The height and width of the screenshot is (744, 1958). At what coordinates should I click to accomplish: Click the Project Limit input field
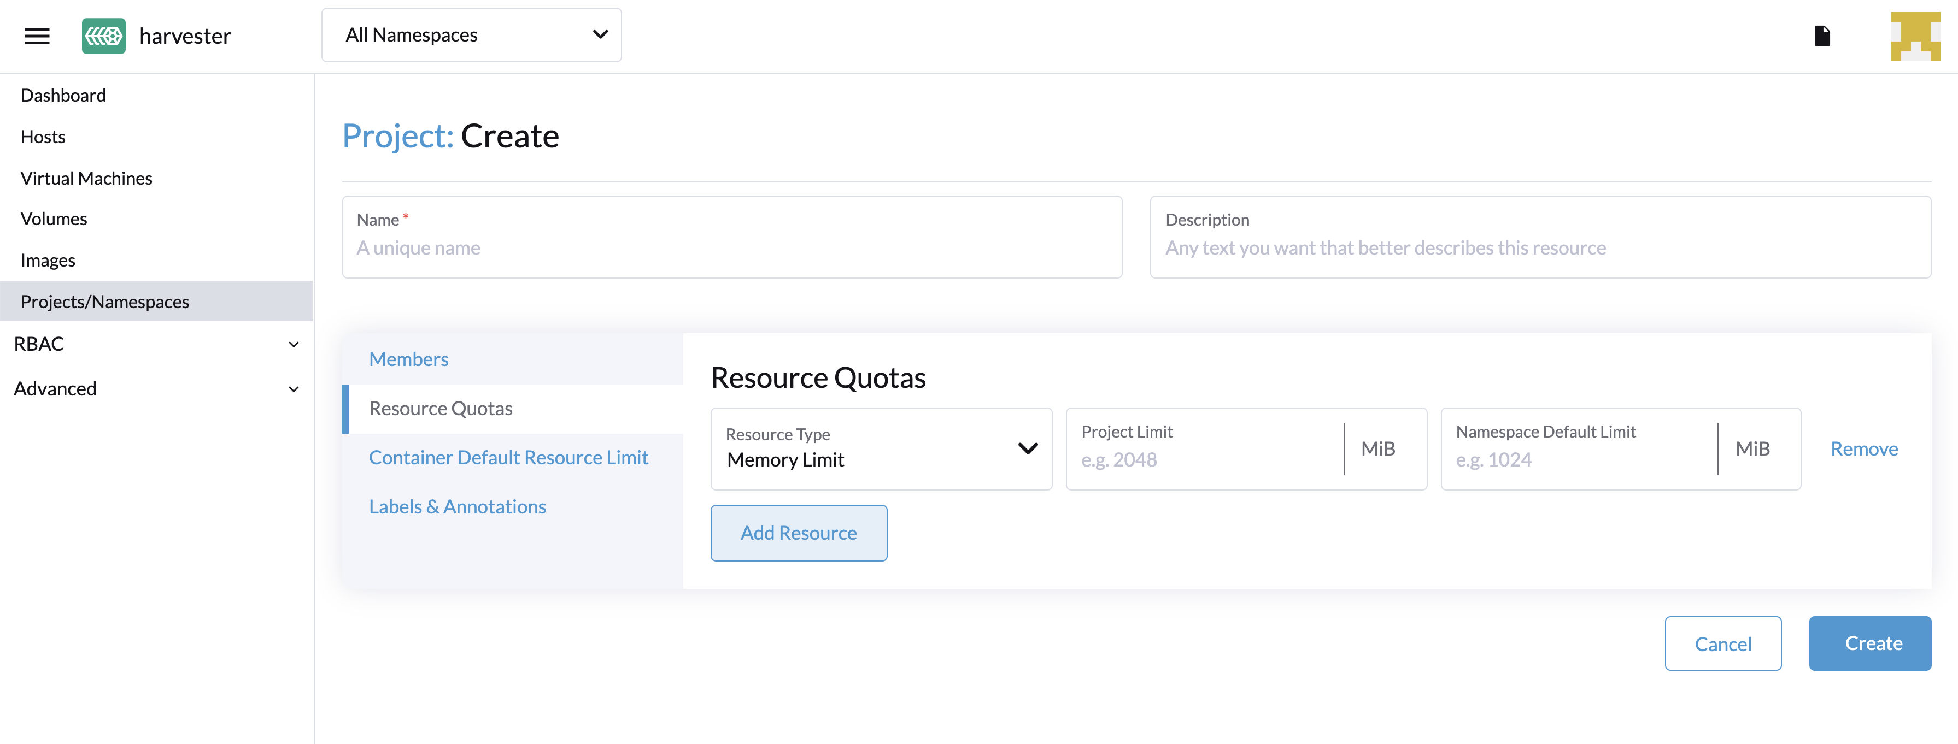click(1204, 460)
